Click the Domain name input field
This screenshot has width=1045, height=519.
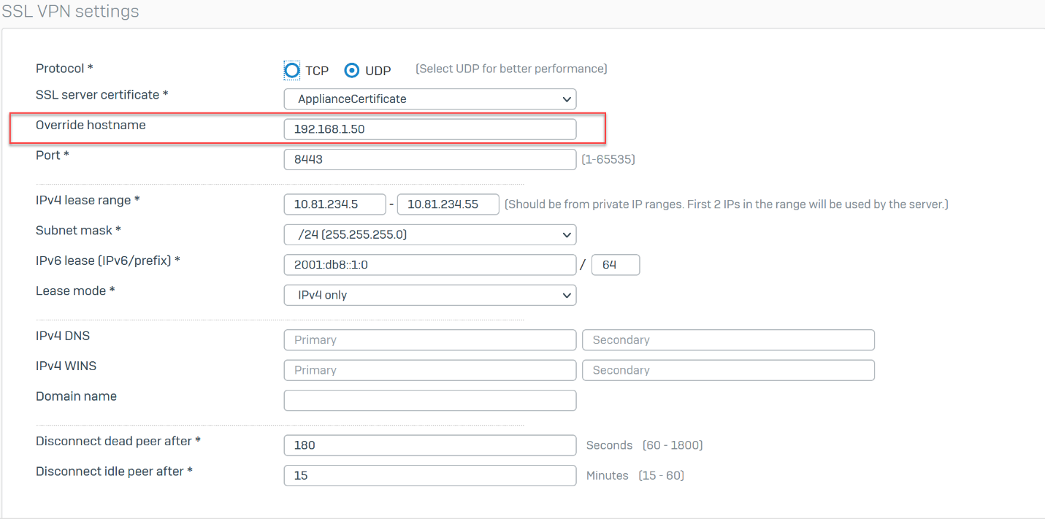coord(429,401)
